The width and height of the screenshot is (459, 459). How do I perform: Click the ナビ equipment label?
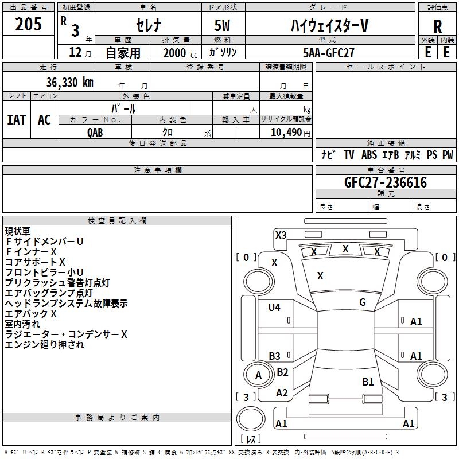(328, 154)
